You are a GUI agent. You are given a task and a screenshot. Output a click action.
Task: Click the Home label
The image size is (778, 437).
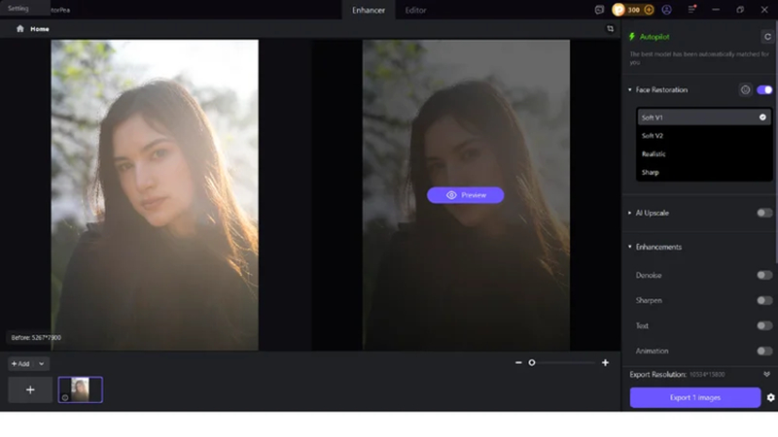[40, 29]
